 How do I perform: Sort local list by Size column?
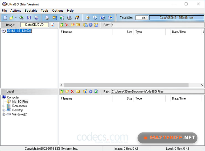click(x=123, y=98)
